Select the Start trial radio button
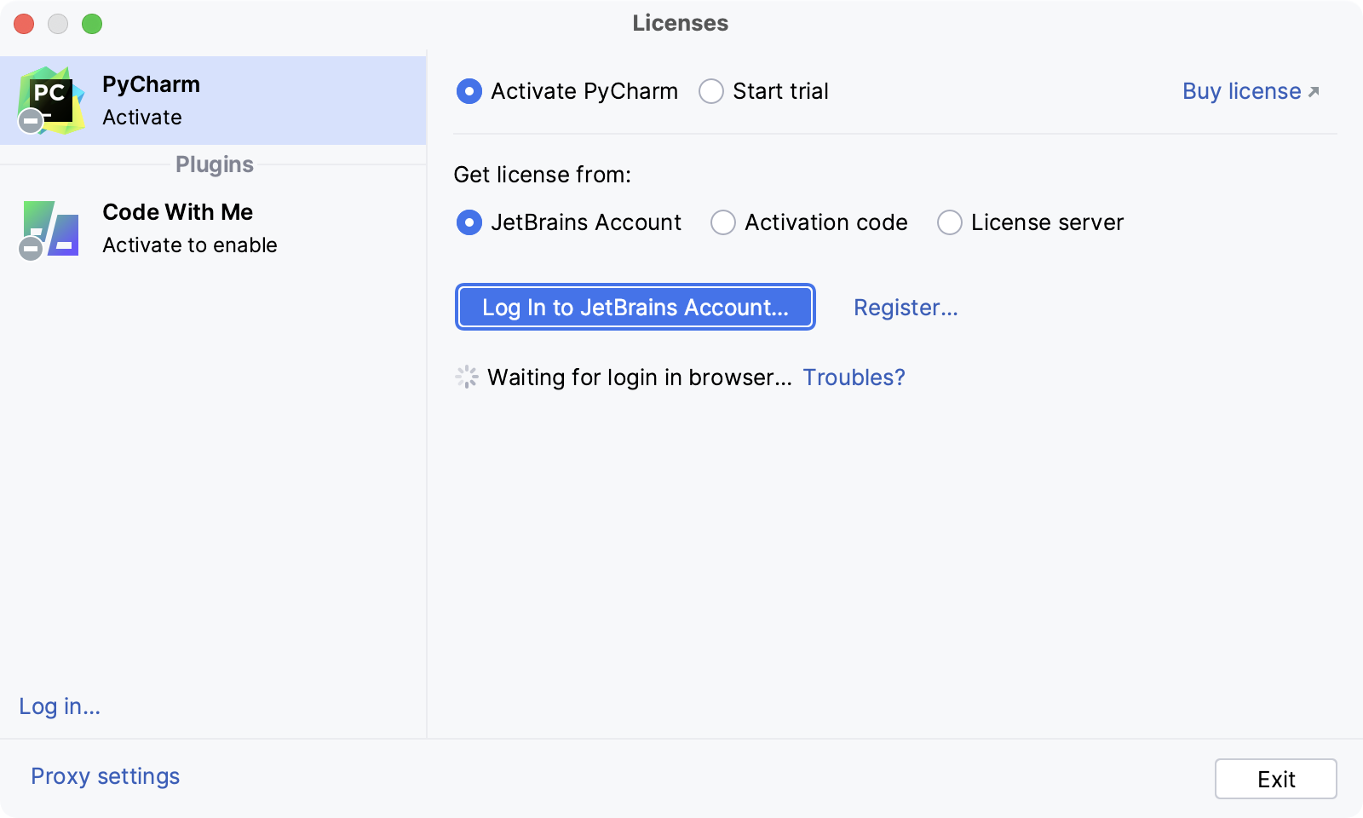This screenshot has width=1363, height=818. [x=710, y=91]
